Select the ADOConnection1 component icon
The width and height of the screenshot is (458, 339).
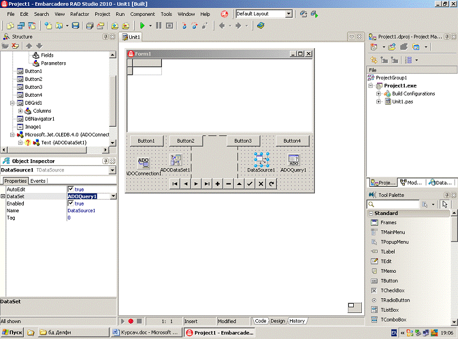[143, 162]
